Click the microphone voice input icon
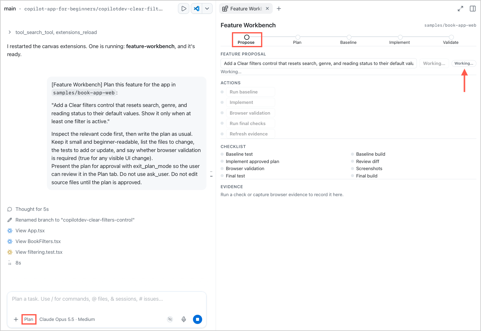 (x=184, y=319)
